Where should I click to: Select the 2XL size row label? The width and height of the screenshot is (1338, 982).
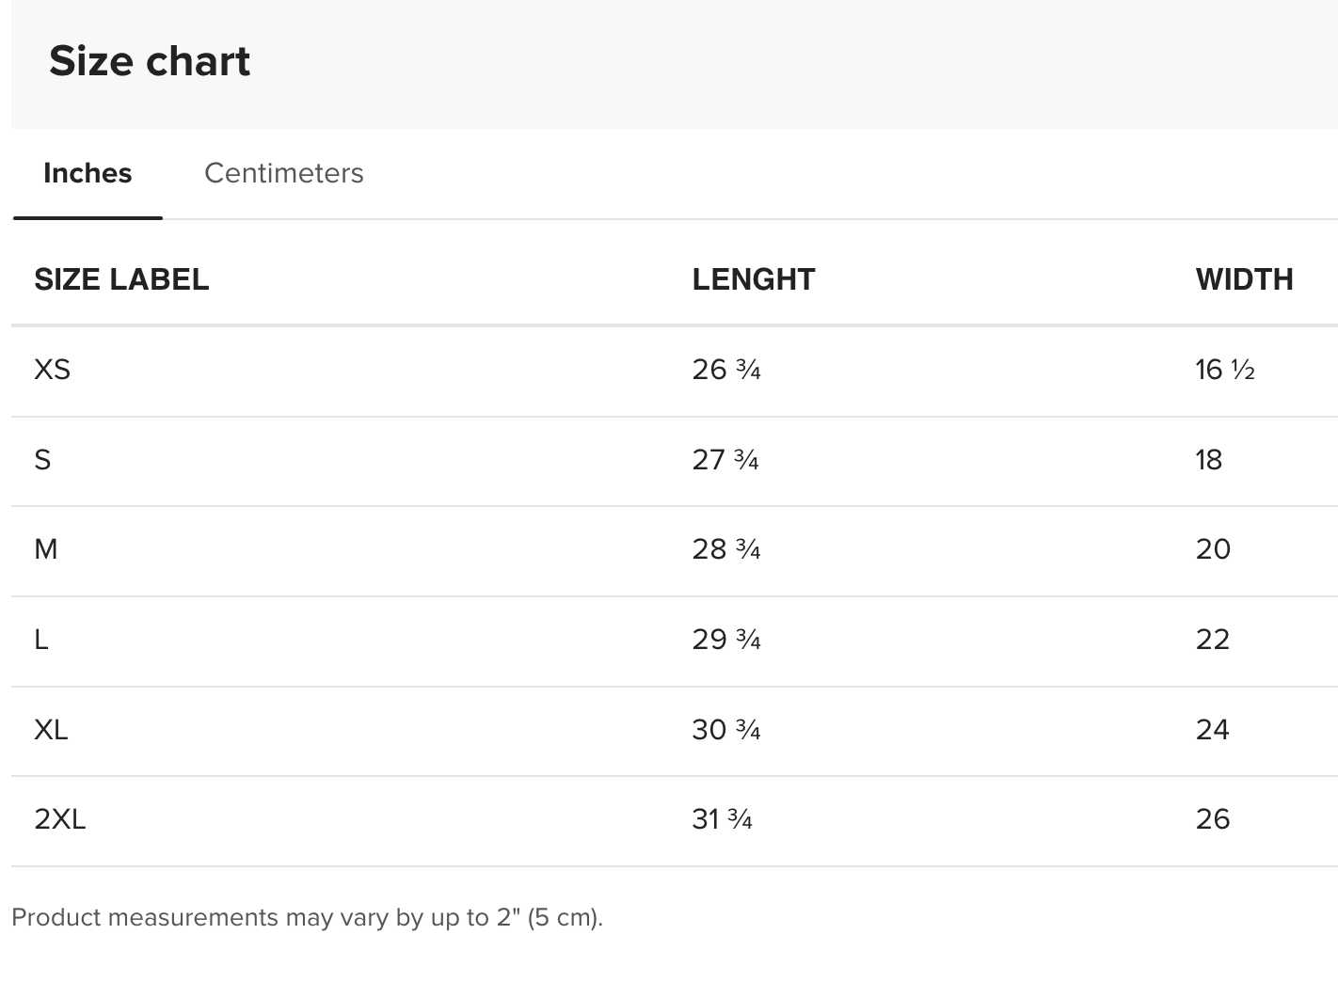[x=60, y=819]
